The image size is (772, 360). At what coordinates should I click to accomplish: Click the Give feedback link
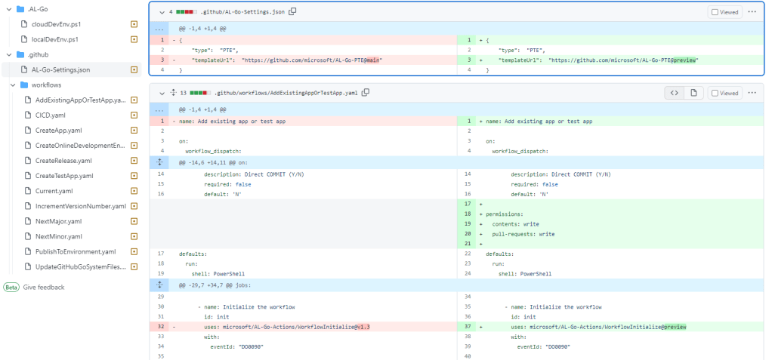point(44,287)
